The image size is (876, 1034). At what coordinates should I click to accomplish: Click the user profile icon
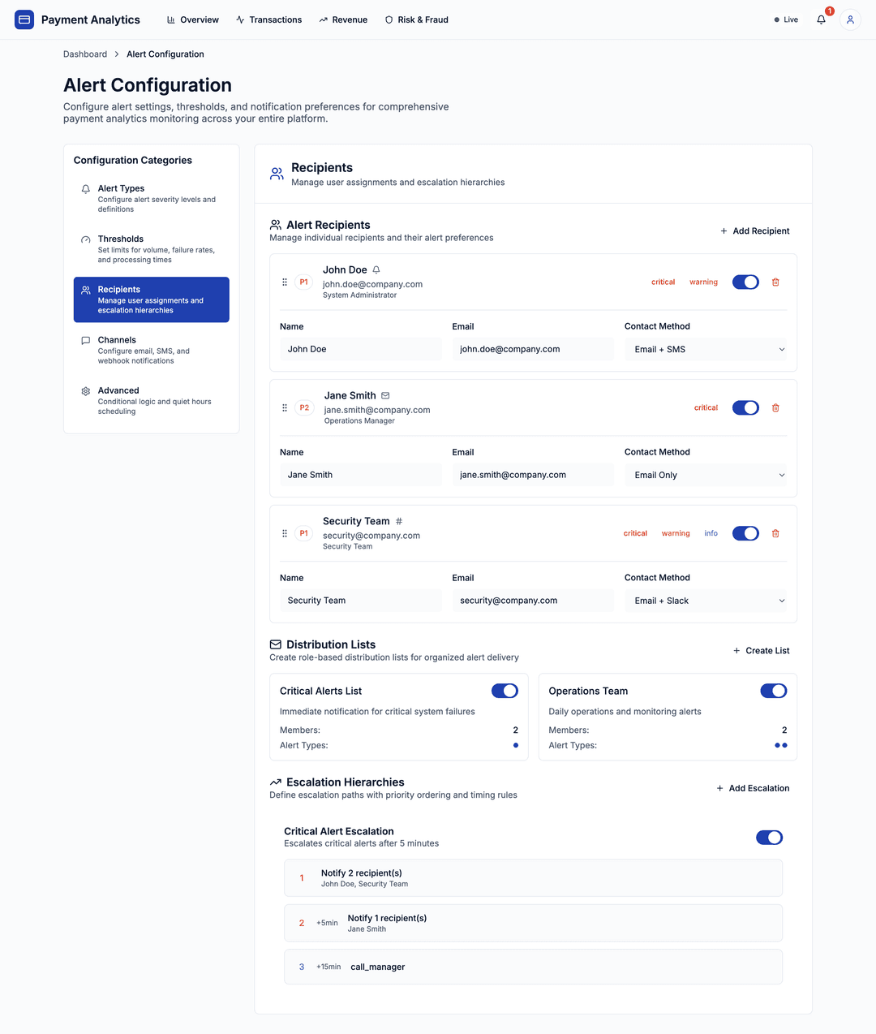(x=850, y=19)
